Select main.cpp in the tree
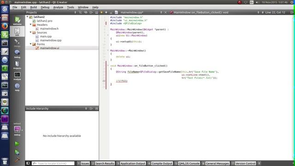This screenshot has width=295, height=166. pyautogui.click(x=46, y=36)
